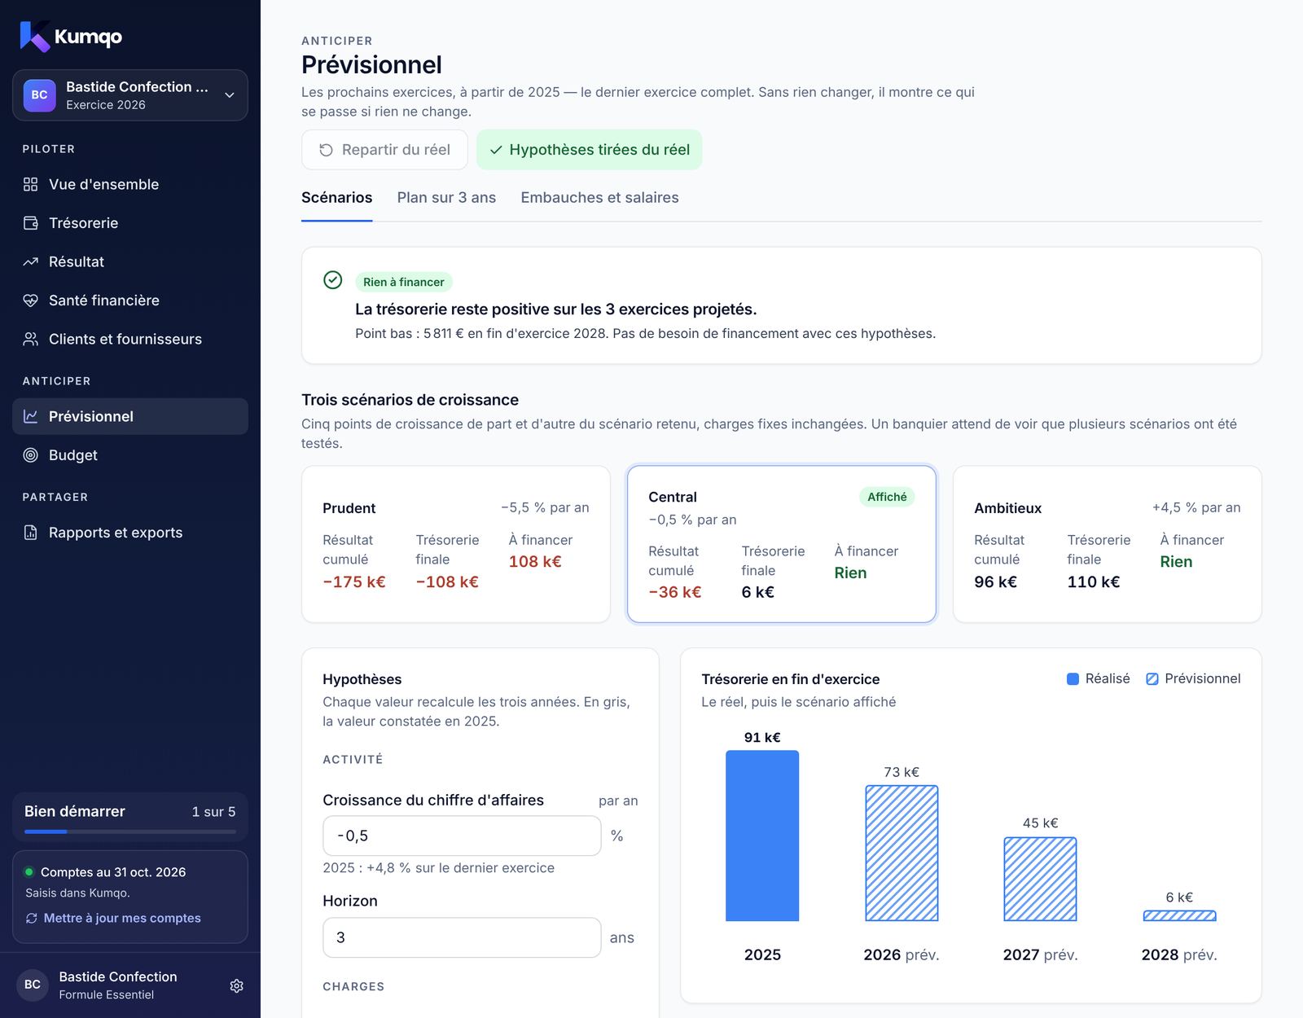The image size is (1303, 1018).
Task: Click the Rapports et exports file icon
Action: point(30,533)
